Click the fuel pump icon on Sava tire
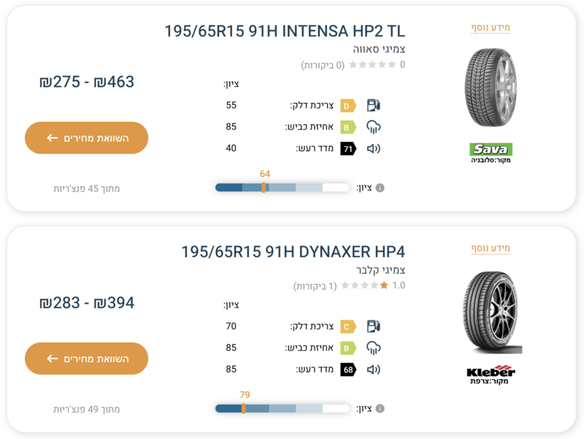The height and width of the screenshot is (439, 584). tap(373, 105)
